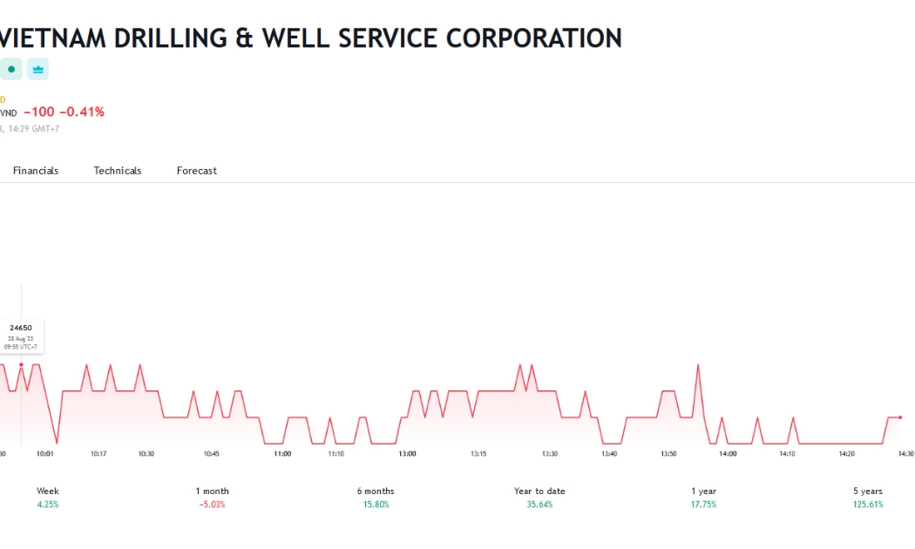This screenshot has height=549, width=915.
Task: Select the Week performance range
Action: [48, 498]
